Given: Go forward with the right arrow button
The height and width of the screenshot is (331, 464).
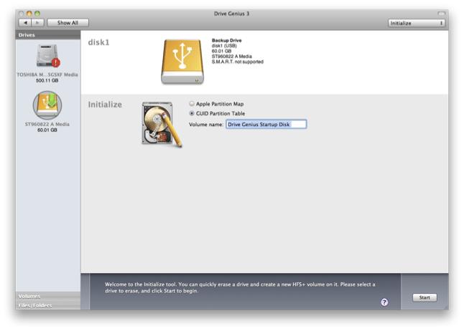Looking at the screenshot, I should point(37,23).
